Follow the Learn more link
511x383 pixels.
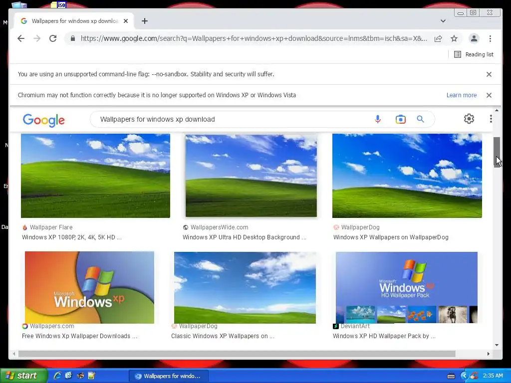(462, 95)
